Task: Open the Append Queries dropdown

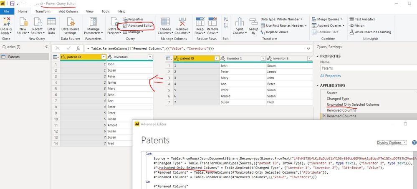Action: 328,26
